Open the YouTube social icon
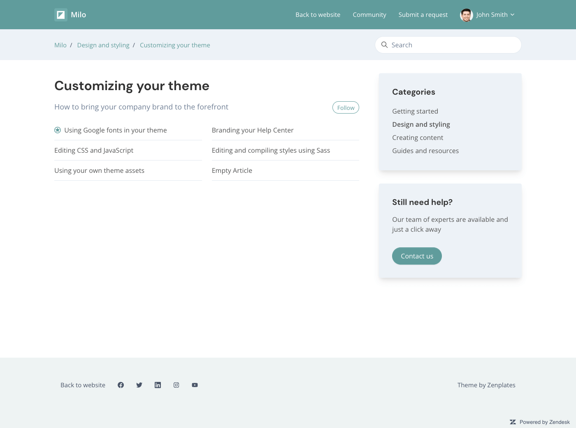The width and height of the screenshot is (576, 428). coord(195,385)
